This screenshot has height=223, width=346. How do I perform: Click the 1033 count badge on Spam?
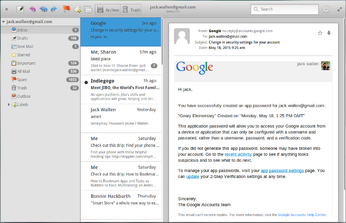coord(72,80)
